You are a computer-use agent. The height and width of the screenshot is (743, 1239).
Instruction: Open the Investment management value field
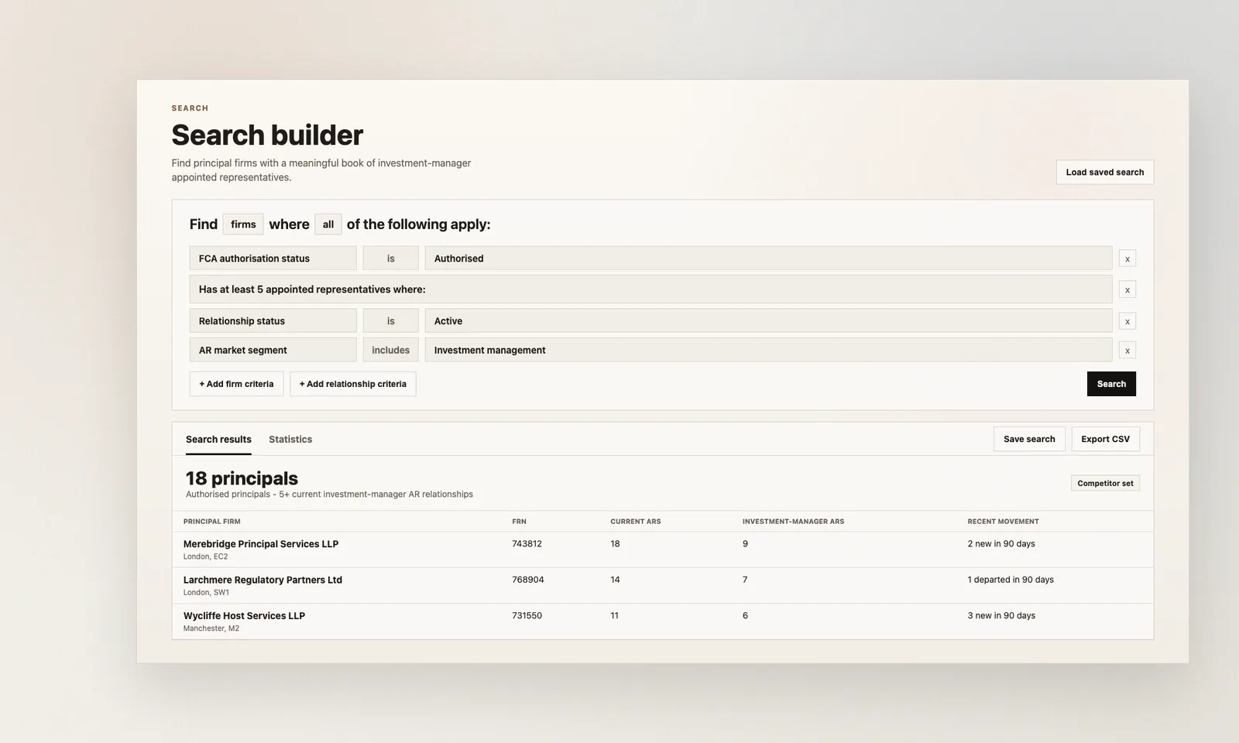coord(768,350)
